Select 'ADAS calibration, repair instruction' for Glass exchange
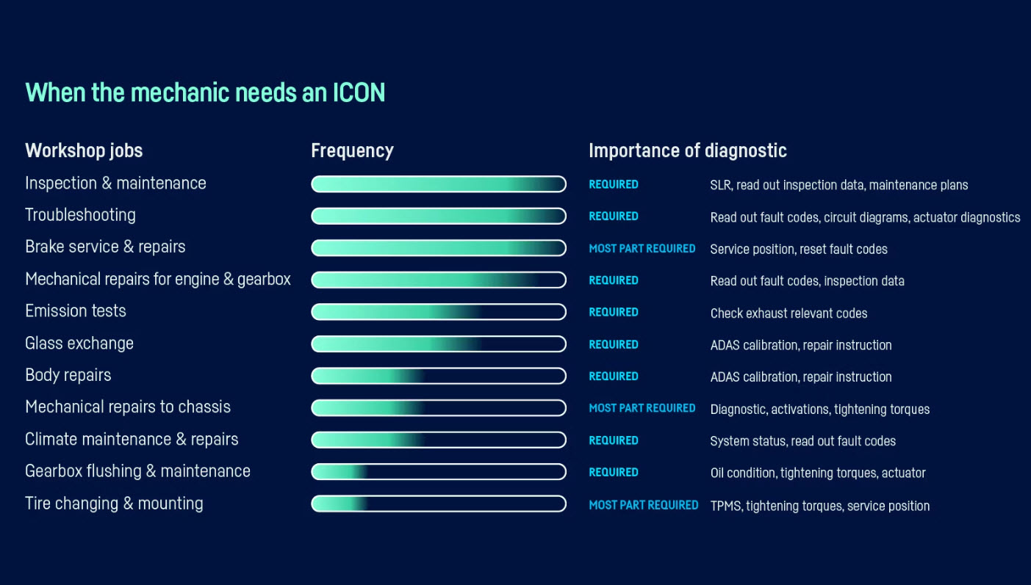 (801, 345)
